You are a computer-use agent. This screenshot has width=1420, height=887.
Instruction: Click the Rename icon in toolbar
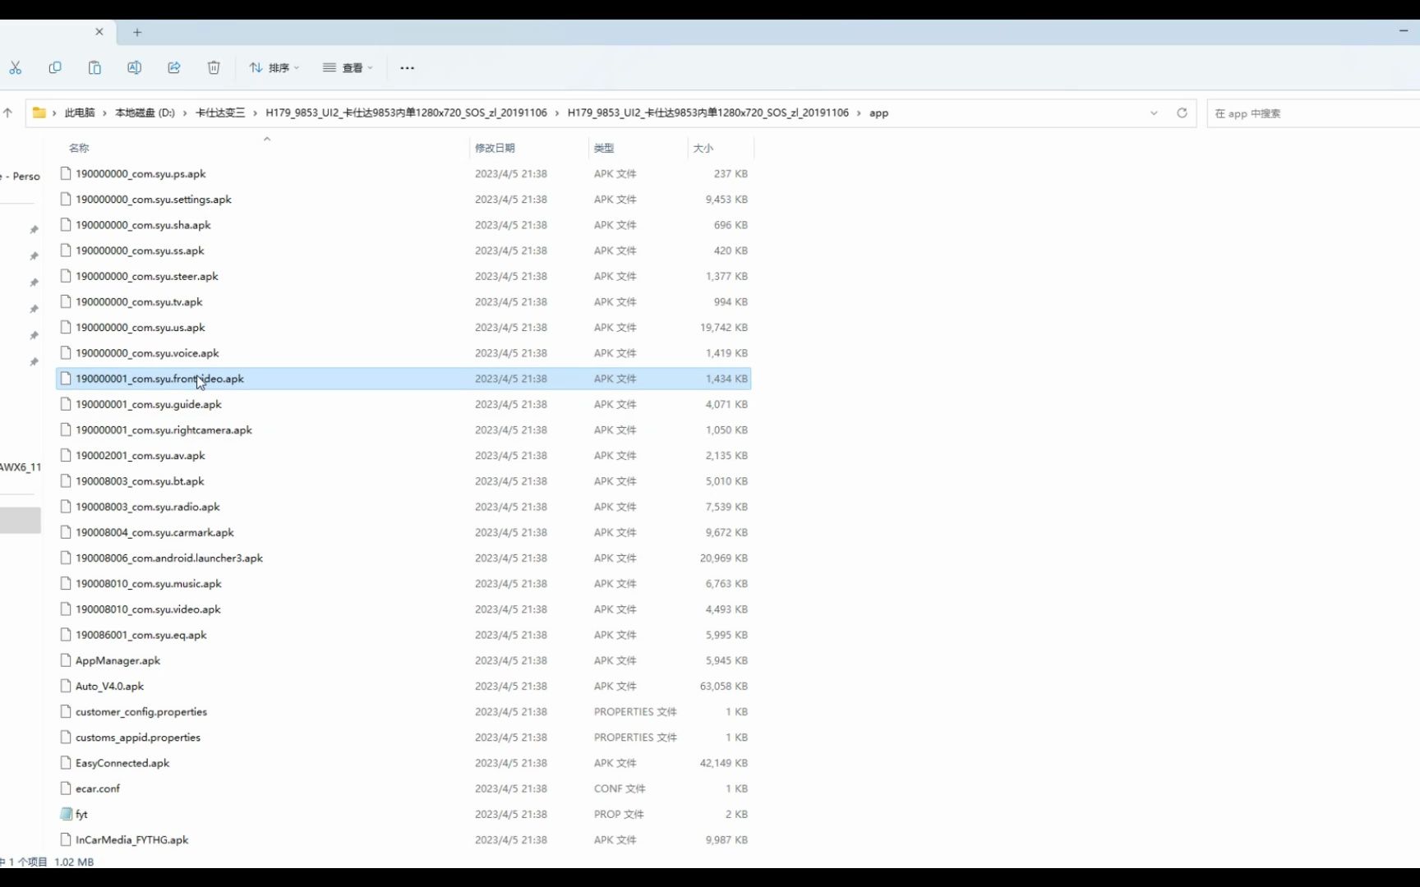pyautogui.click(x=134, y=67)
